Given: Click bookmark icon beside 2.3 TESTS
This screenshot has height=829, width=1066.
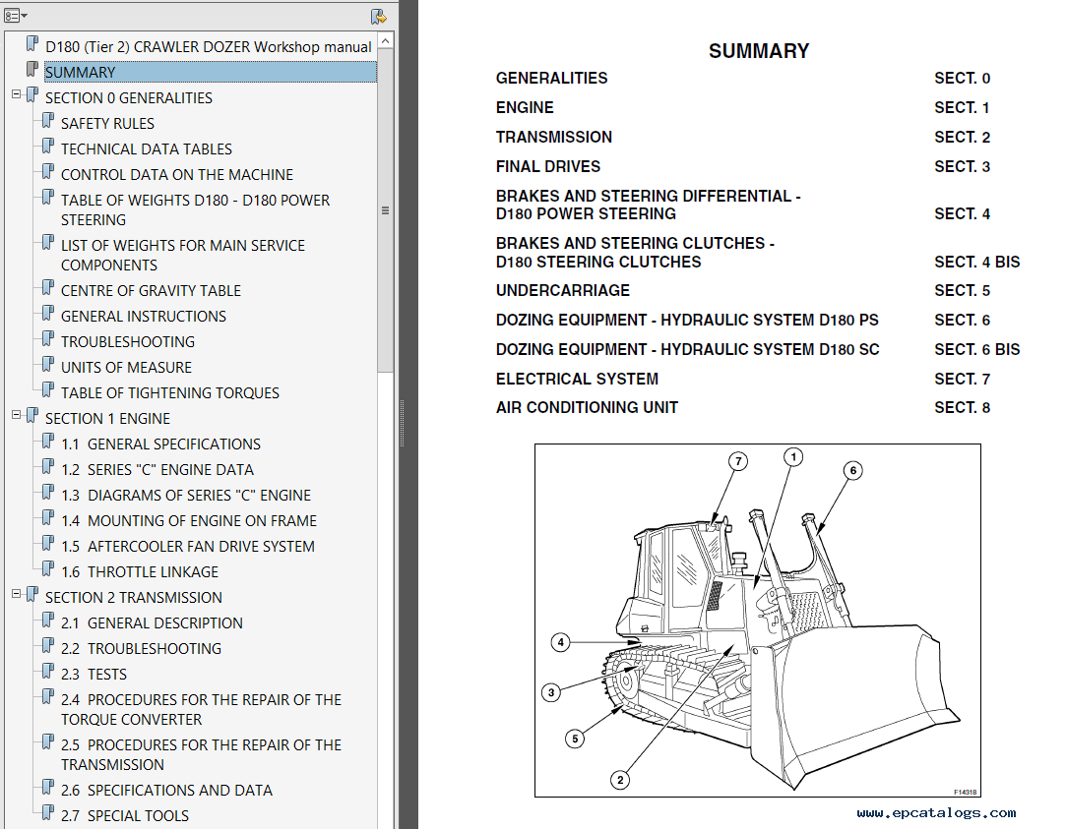Looking at the screenshot, I should click(47, 672).
